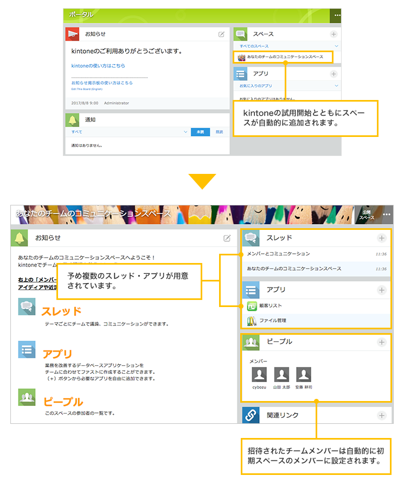Click plus icon in the スレッド panel

click(382, 238)
